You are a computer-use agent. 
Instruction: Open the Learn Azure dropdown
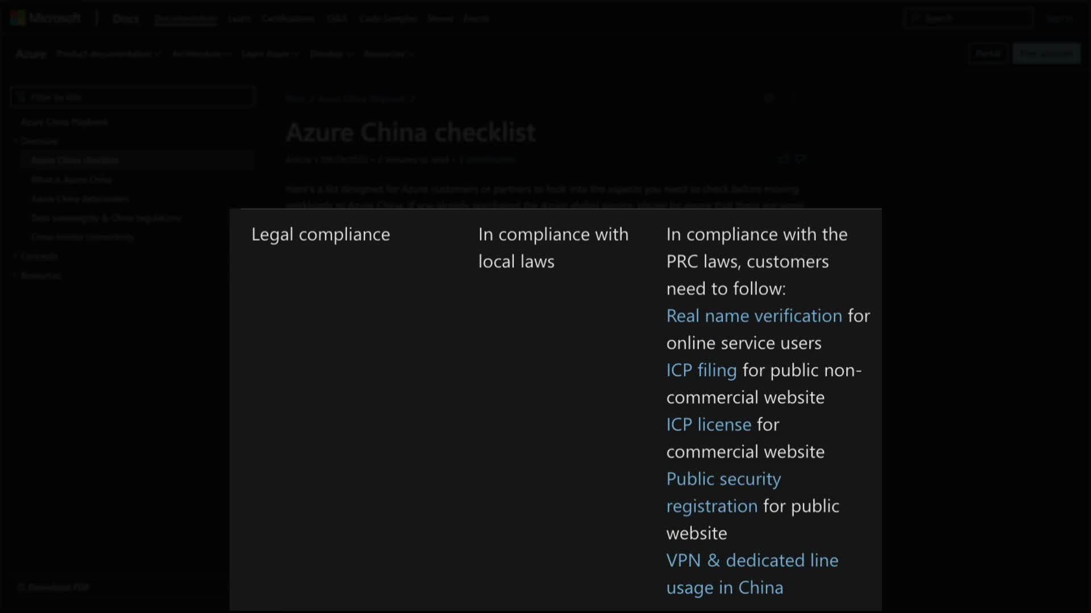[269, 54]
